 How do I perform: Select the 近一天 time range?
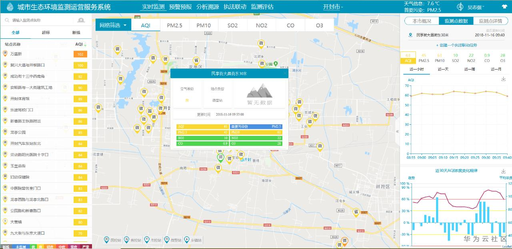click(x=443, y=69)
